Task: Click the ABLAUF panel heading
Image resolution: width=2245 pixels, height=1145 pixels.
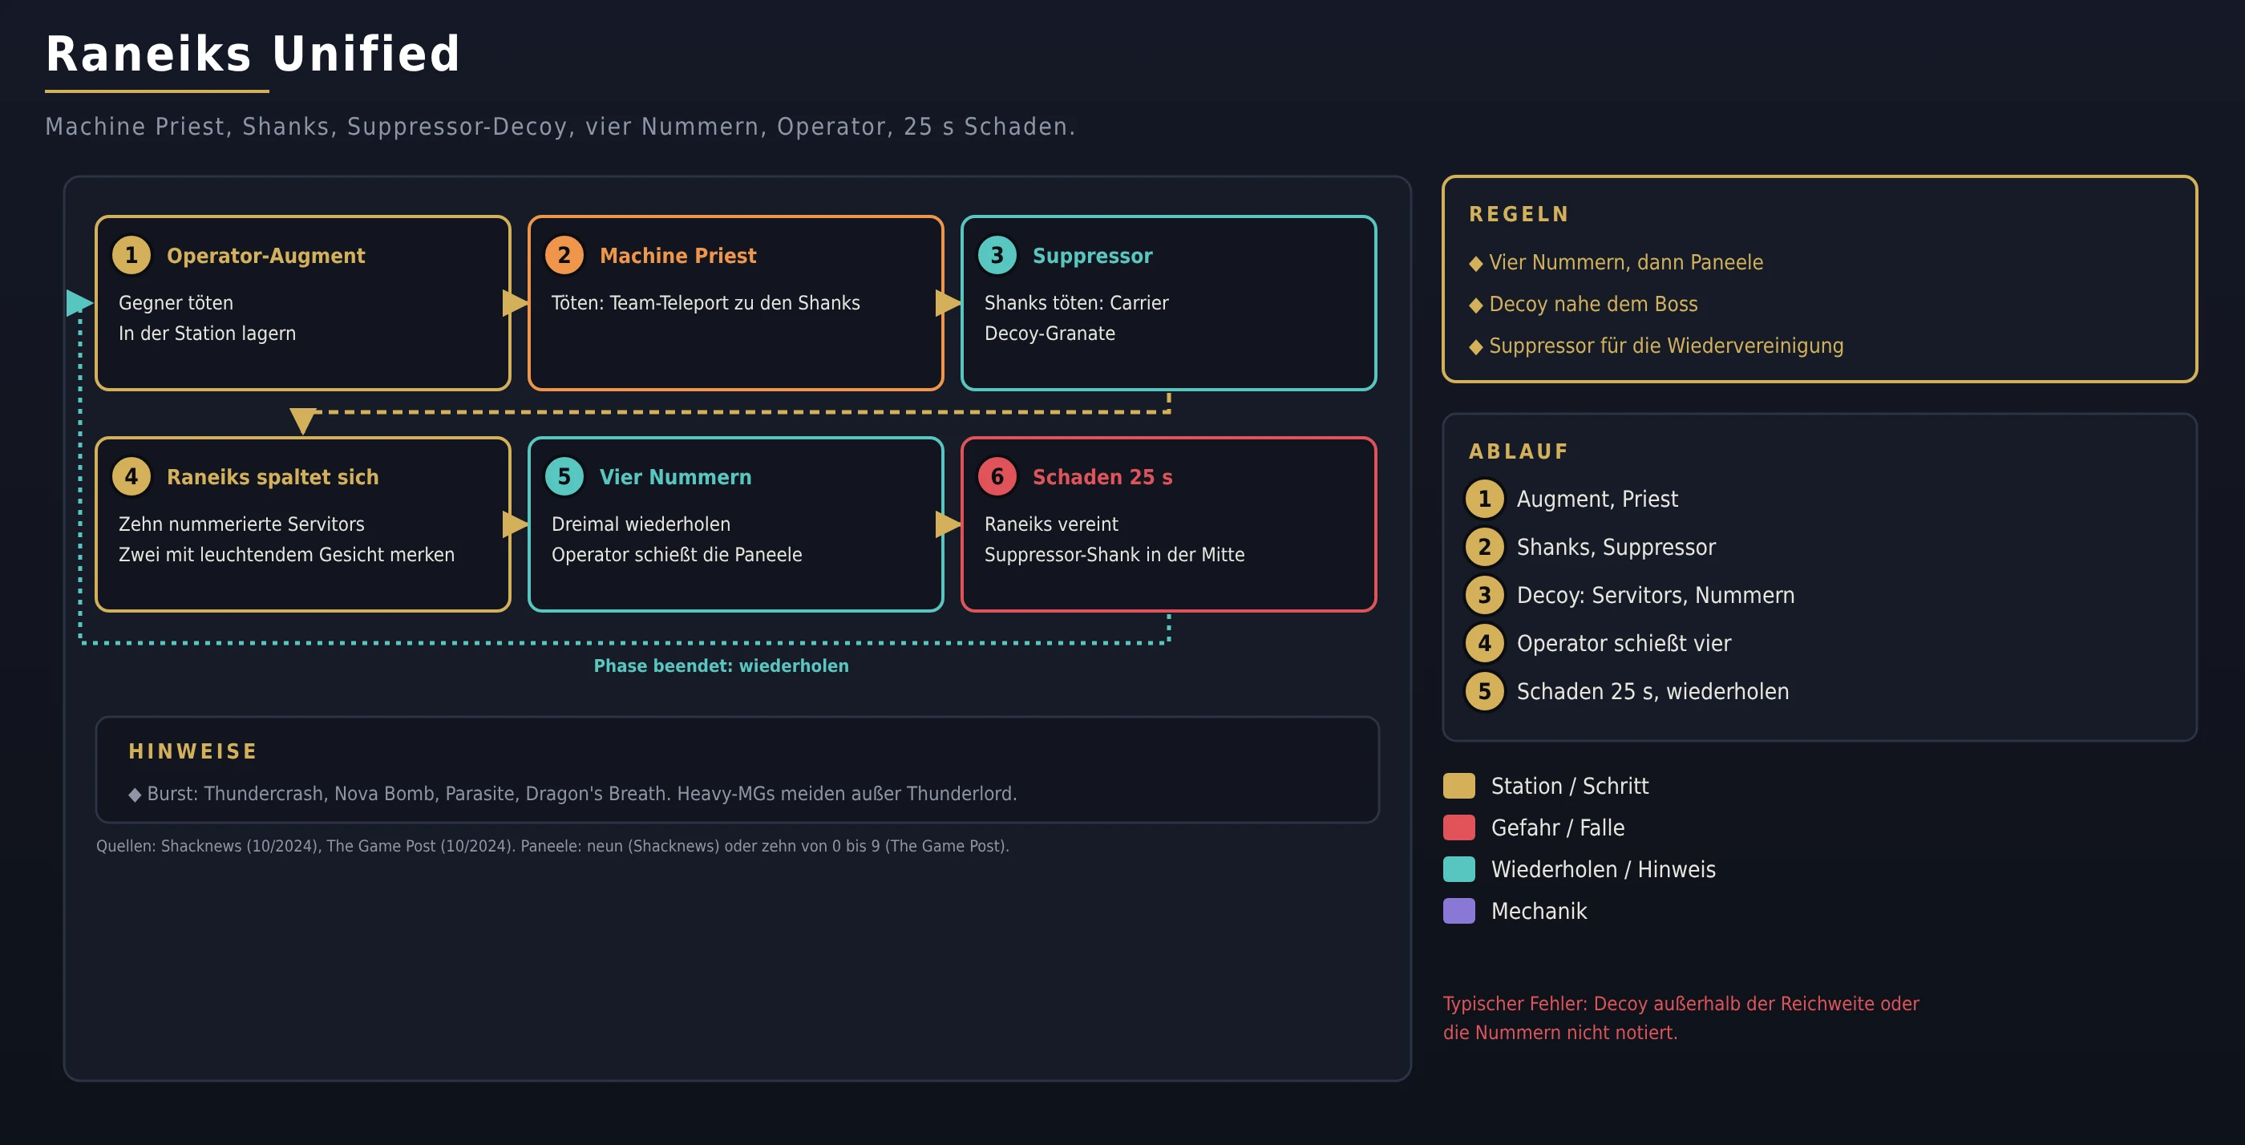Action: 1518,451
